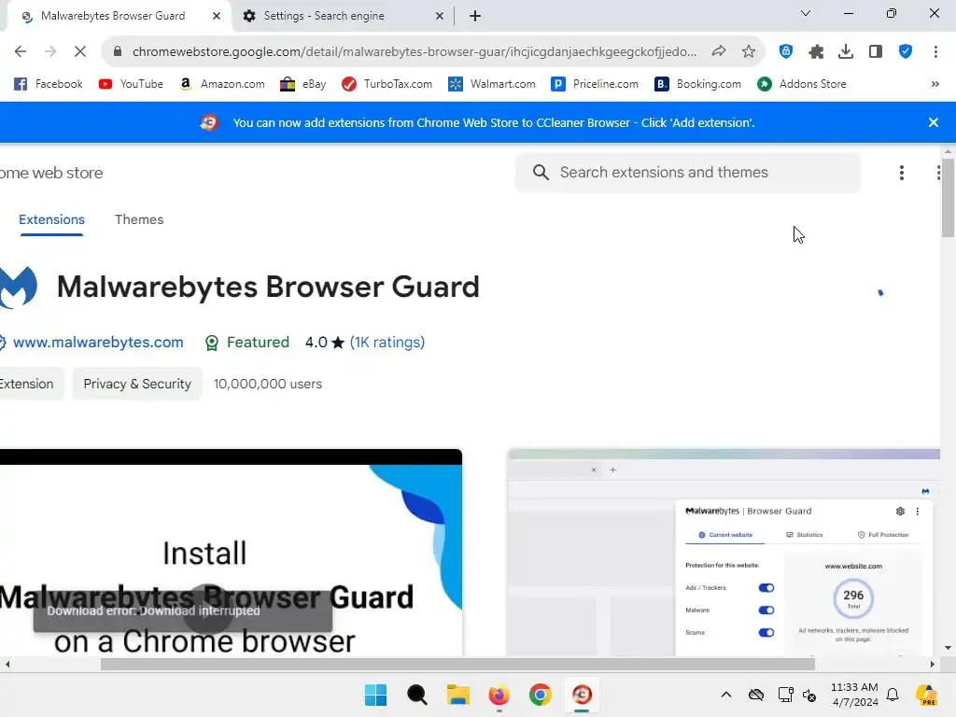Open TurboTax.com bookmark
956x717 pixels.
click(387, 84)
